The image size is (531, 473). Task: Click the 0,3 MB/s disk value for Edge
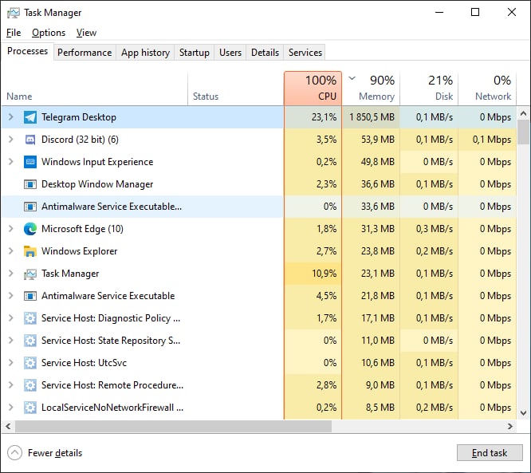(435, 229)
